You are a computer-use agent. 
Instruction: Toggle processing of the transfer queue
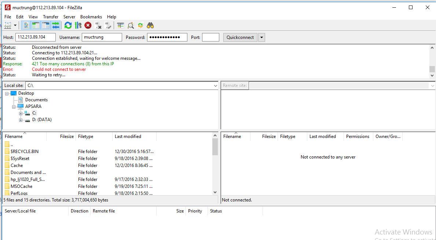(78, 26)
